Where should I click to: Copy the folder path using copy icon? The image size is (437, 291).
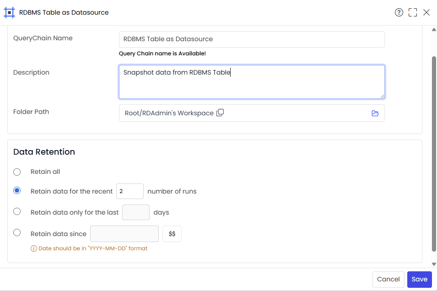click(220, 113)
